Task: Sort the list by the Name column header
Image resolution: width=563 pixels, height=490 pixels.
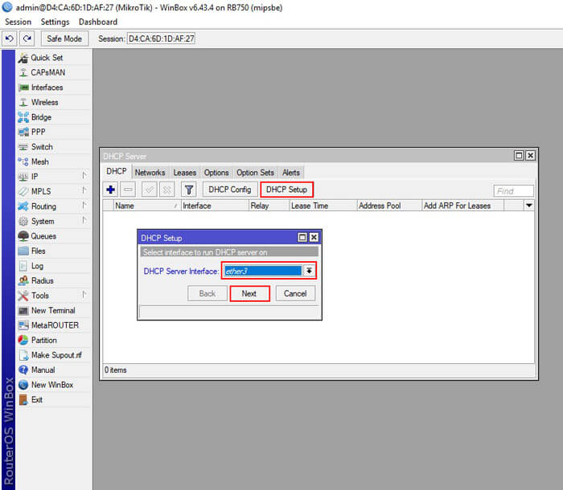Action: [x=147, y=206]
